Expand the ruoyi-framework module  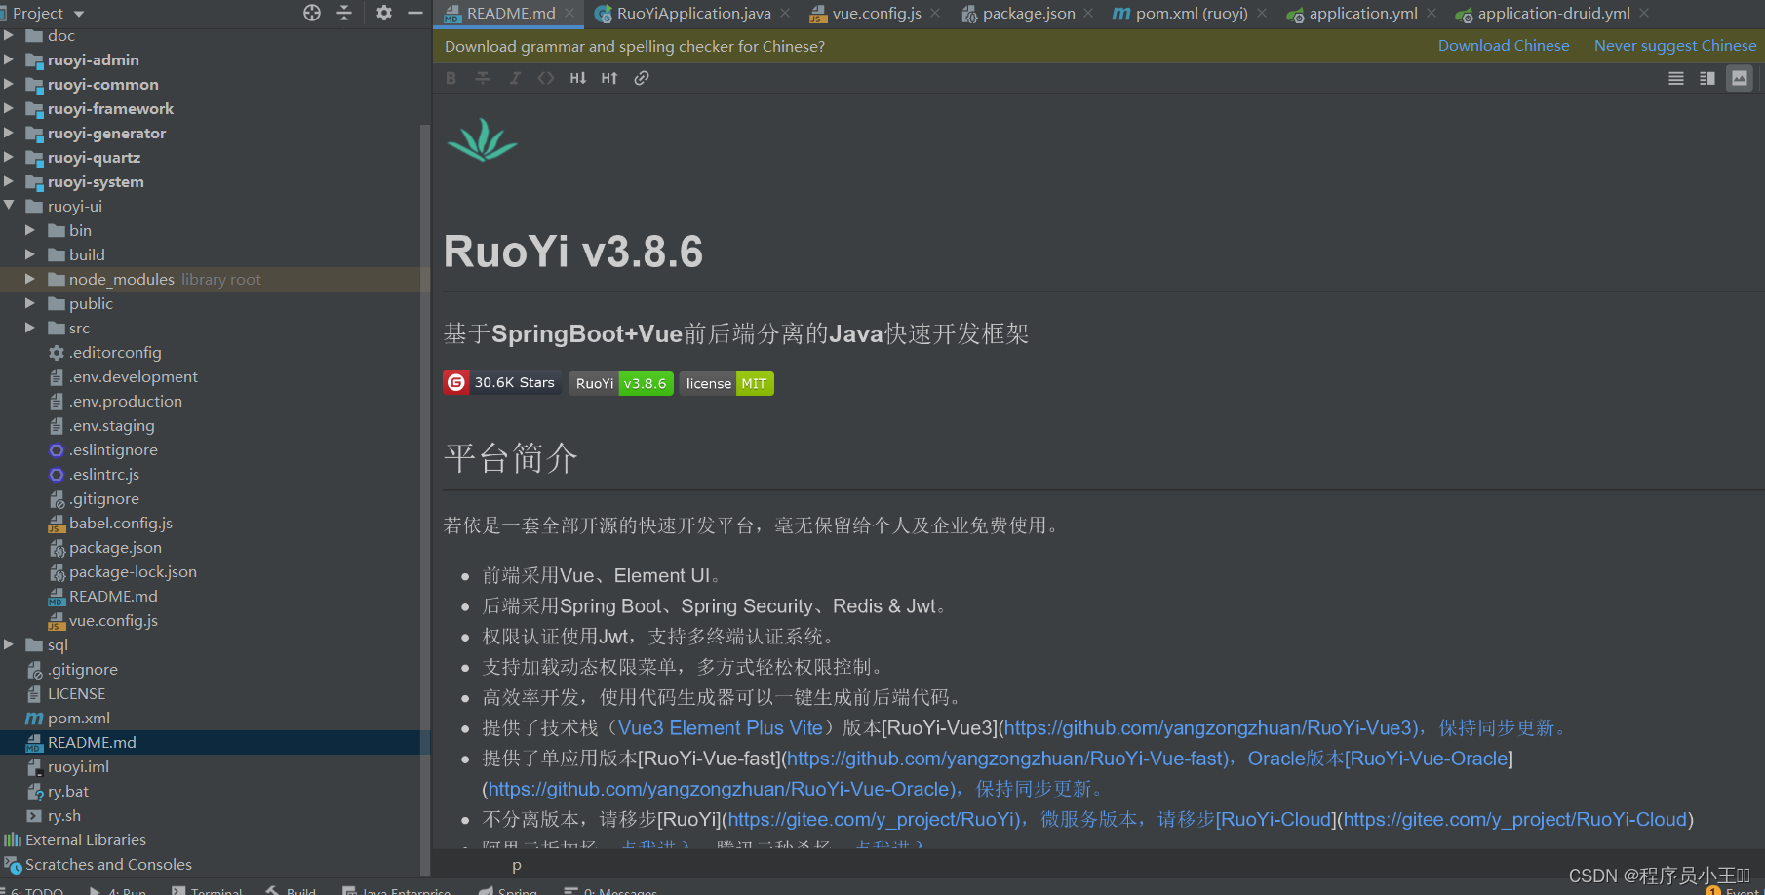9,108
